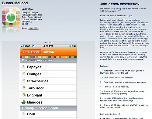
Task: Tap the Taro Root season pie icon
Action: tap(23, 88)
